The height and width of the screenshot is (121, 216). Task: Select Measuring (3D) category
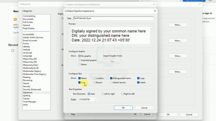(30, 62)
